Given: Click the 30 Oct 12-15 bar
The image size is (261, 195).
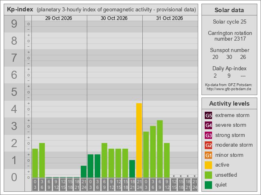Looking at the screenshot, I should (x=118, y=163).
